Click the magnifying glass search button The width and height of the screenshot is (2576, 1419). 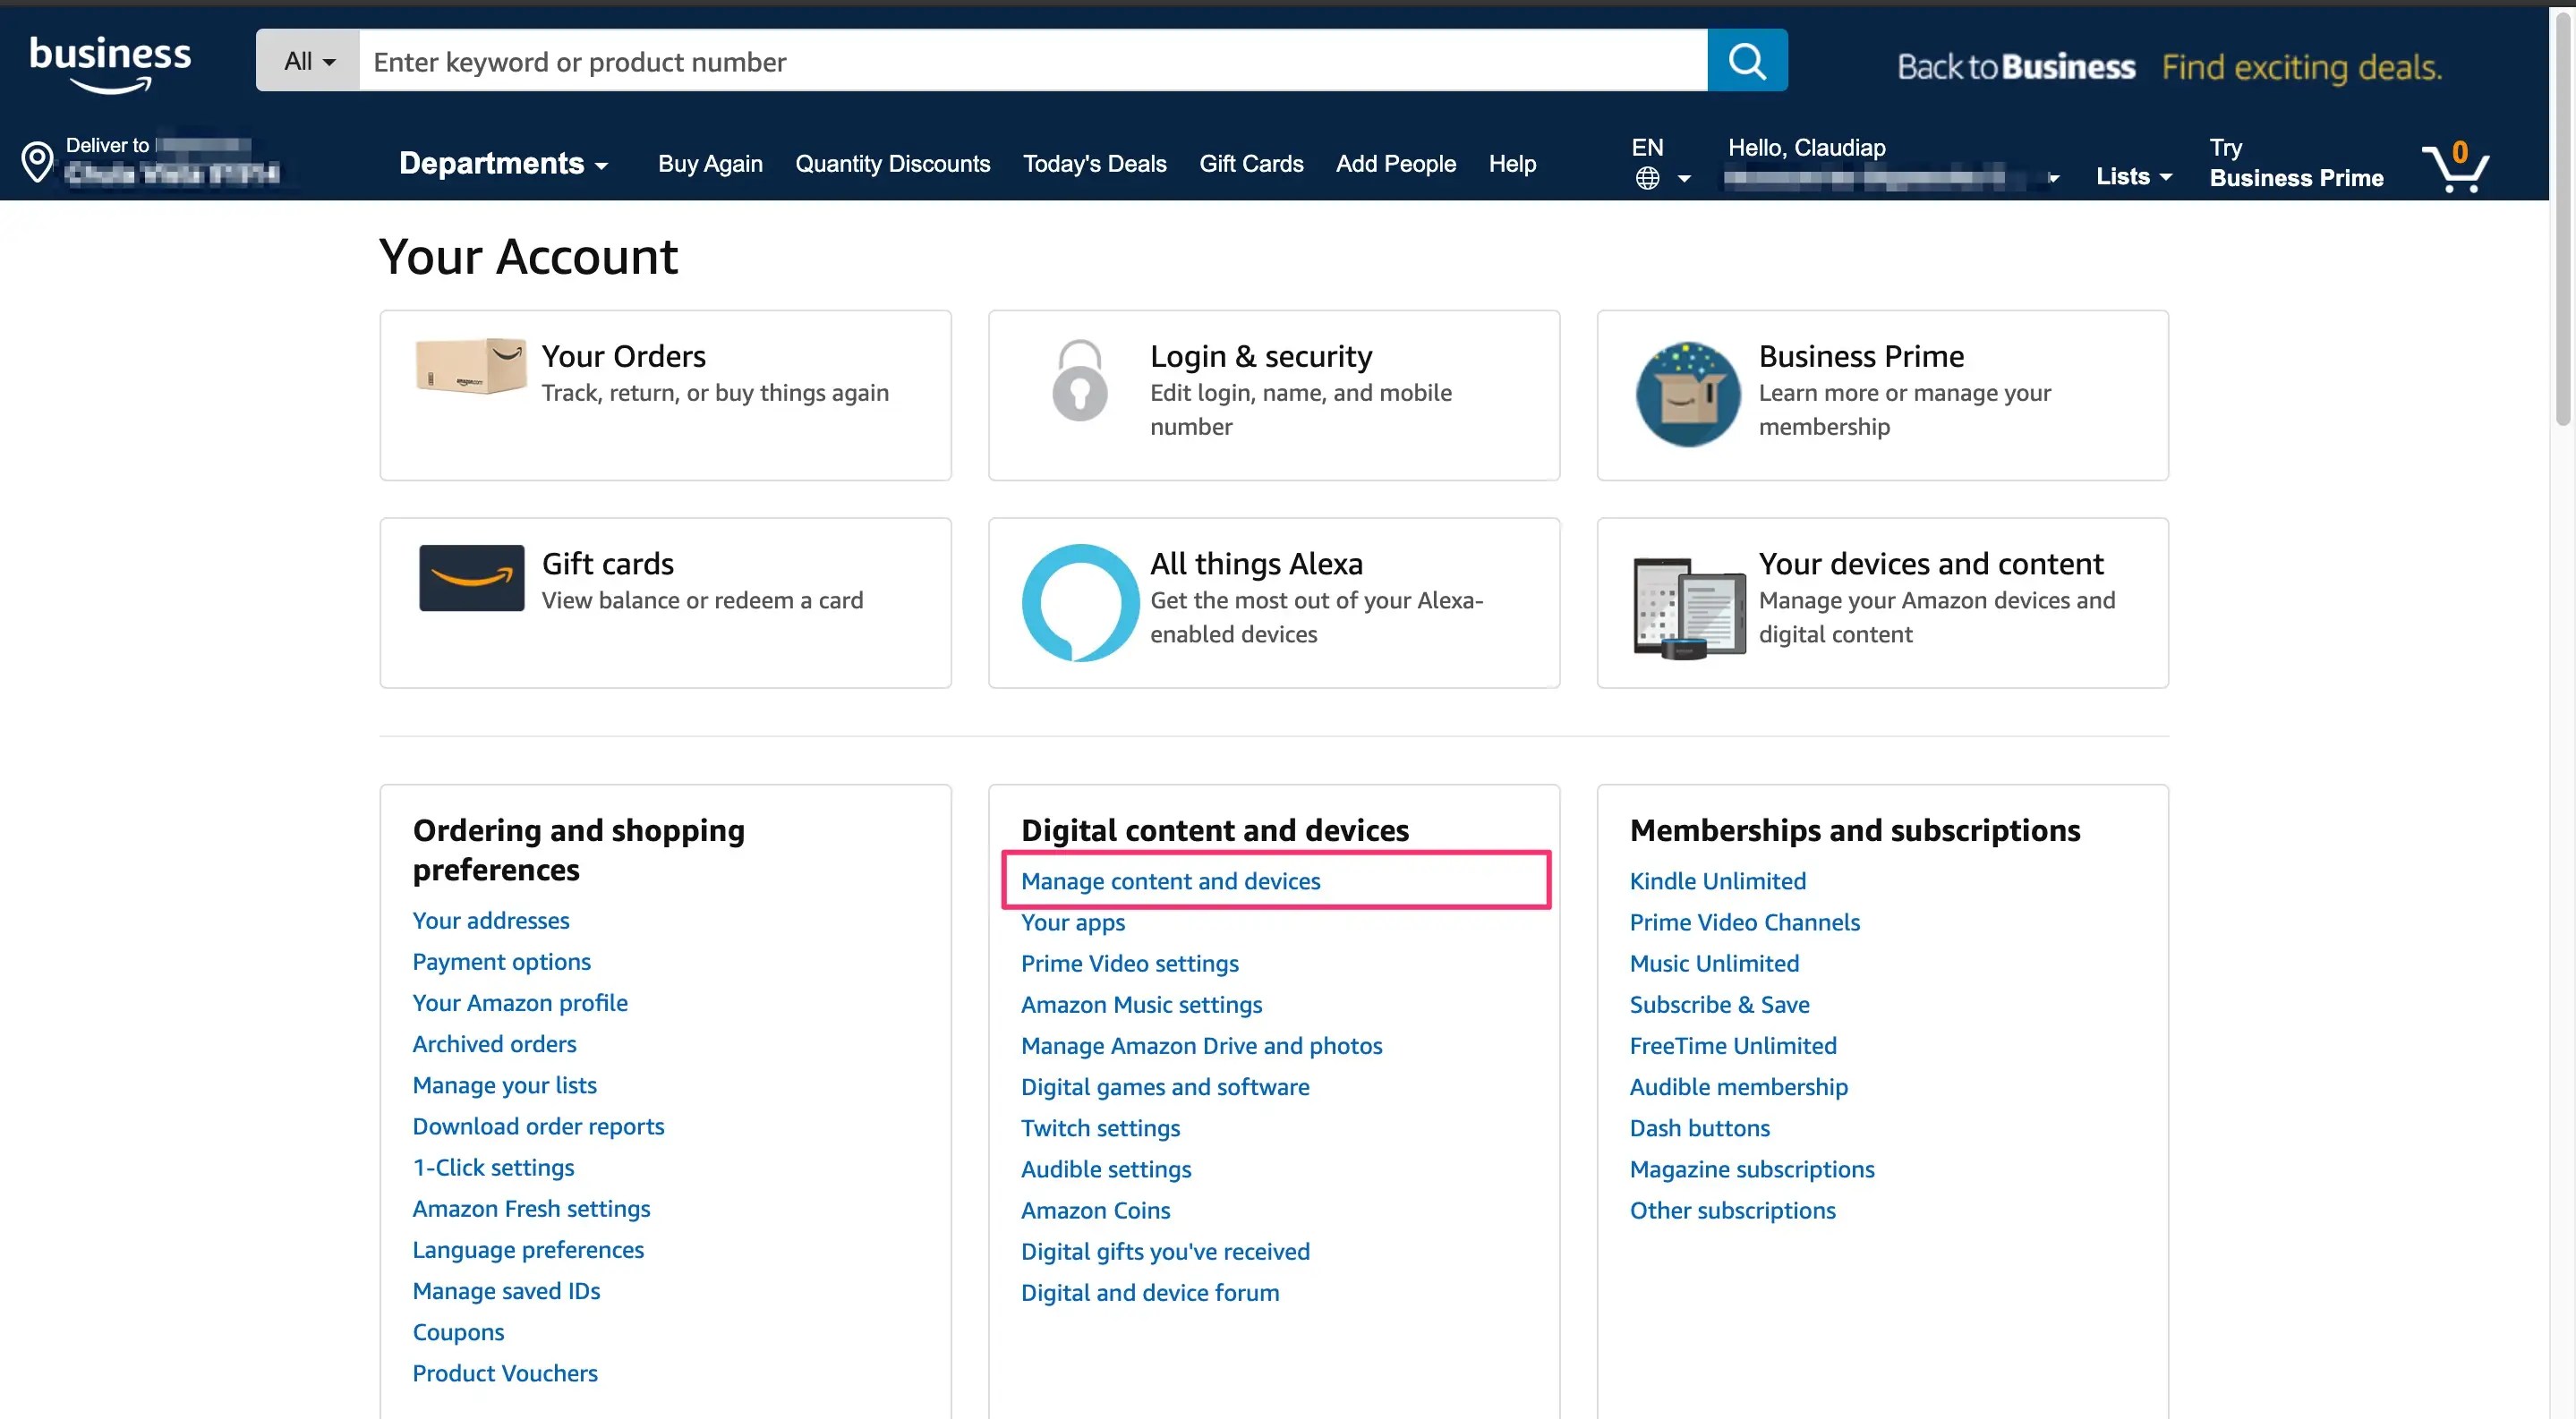click(x=1746, y=61)
